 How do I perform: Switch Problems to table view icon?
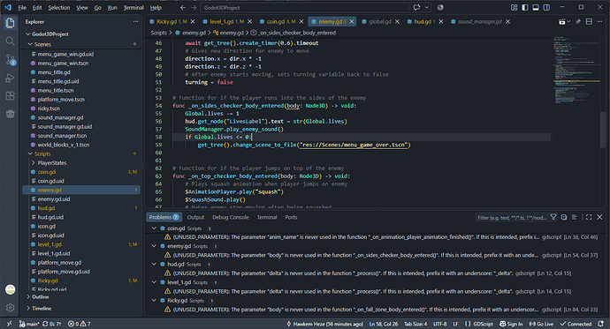pyautogui.click(x=575, y=217)
